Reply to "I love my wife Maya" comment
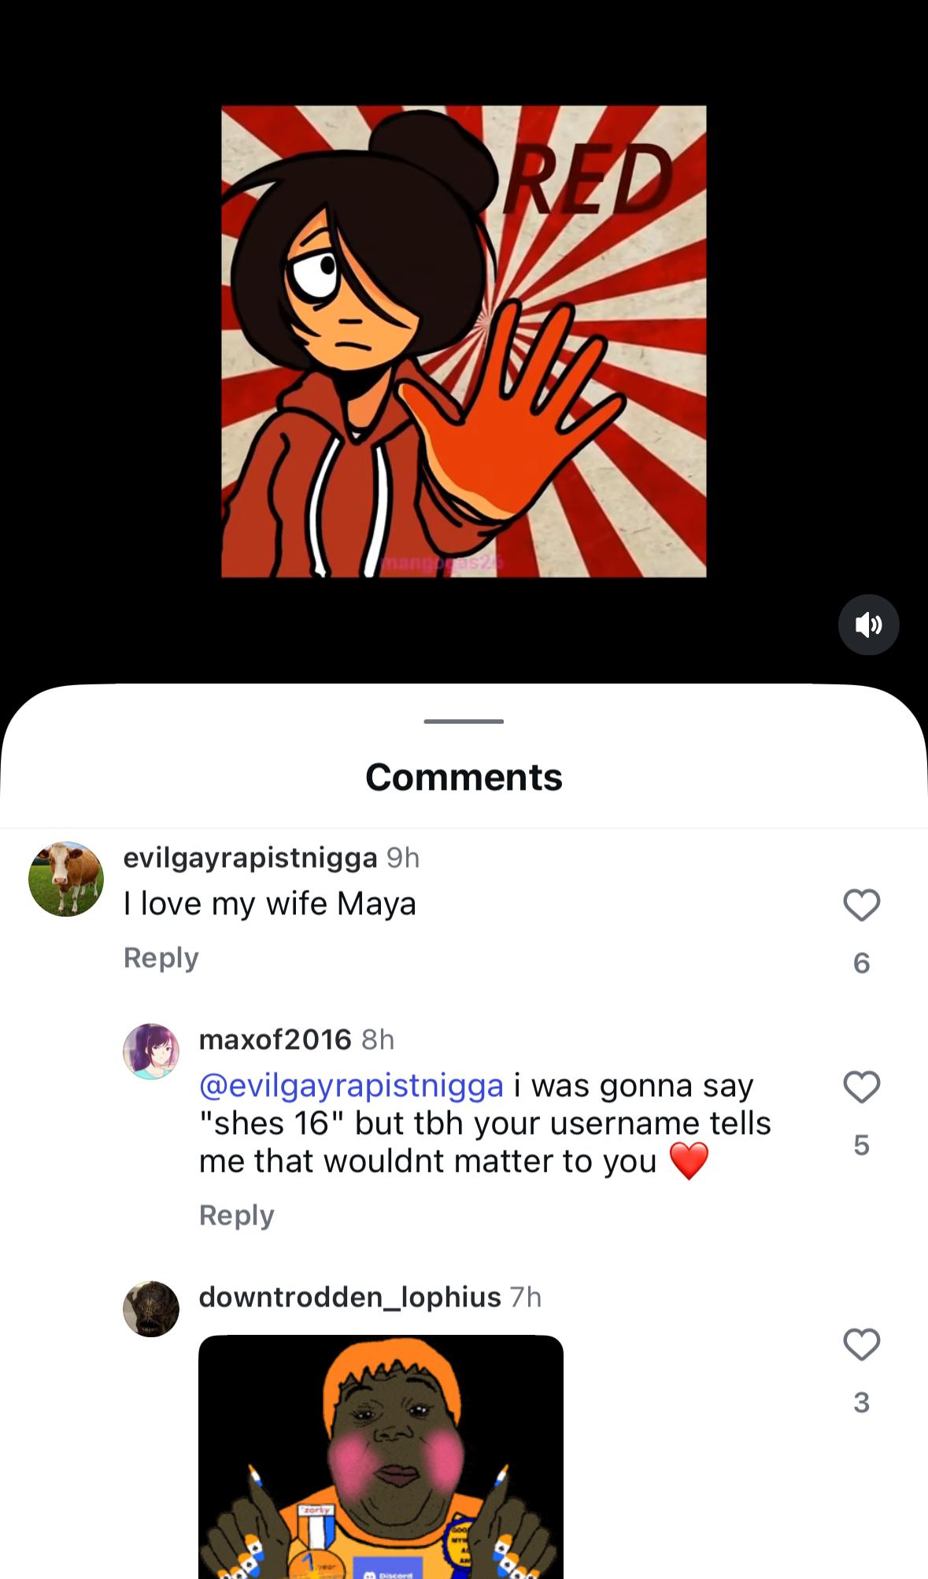The height and width of the screenshot is (1579, 928). [161, 958]
